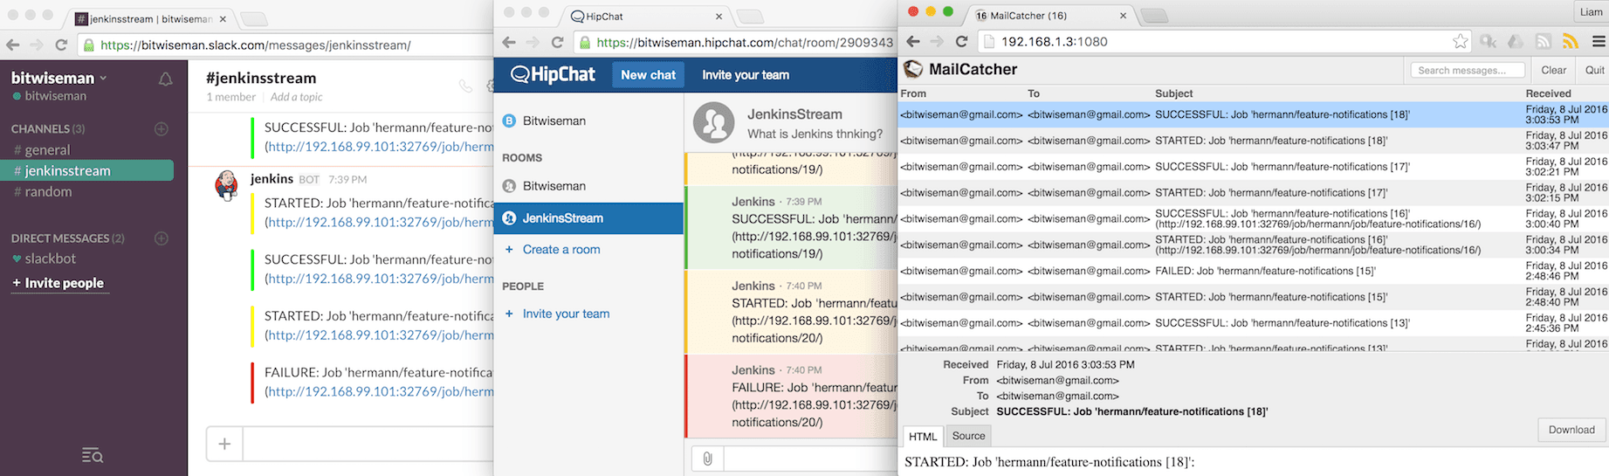Open a new direct message via plus icon
This screenshot has height=476, width=1609.
click(x=162, y=238)
